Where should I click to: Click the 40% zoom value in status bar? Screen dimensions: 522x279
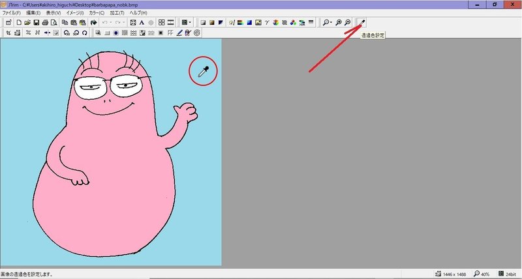click(x=485, y=274)
